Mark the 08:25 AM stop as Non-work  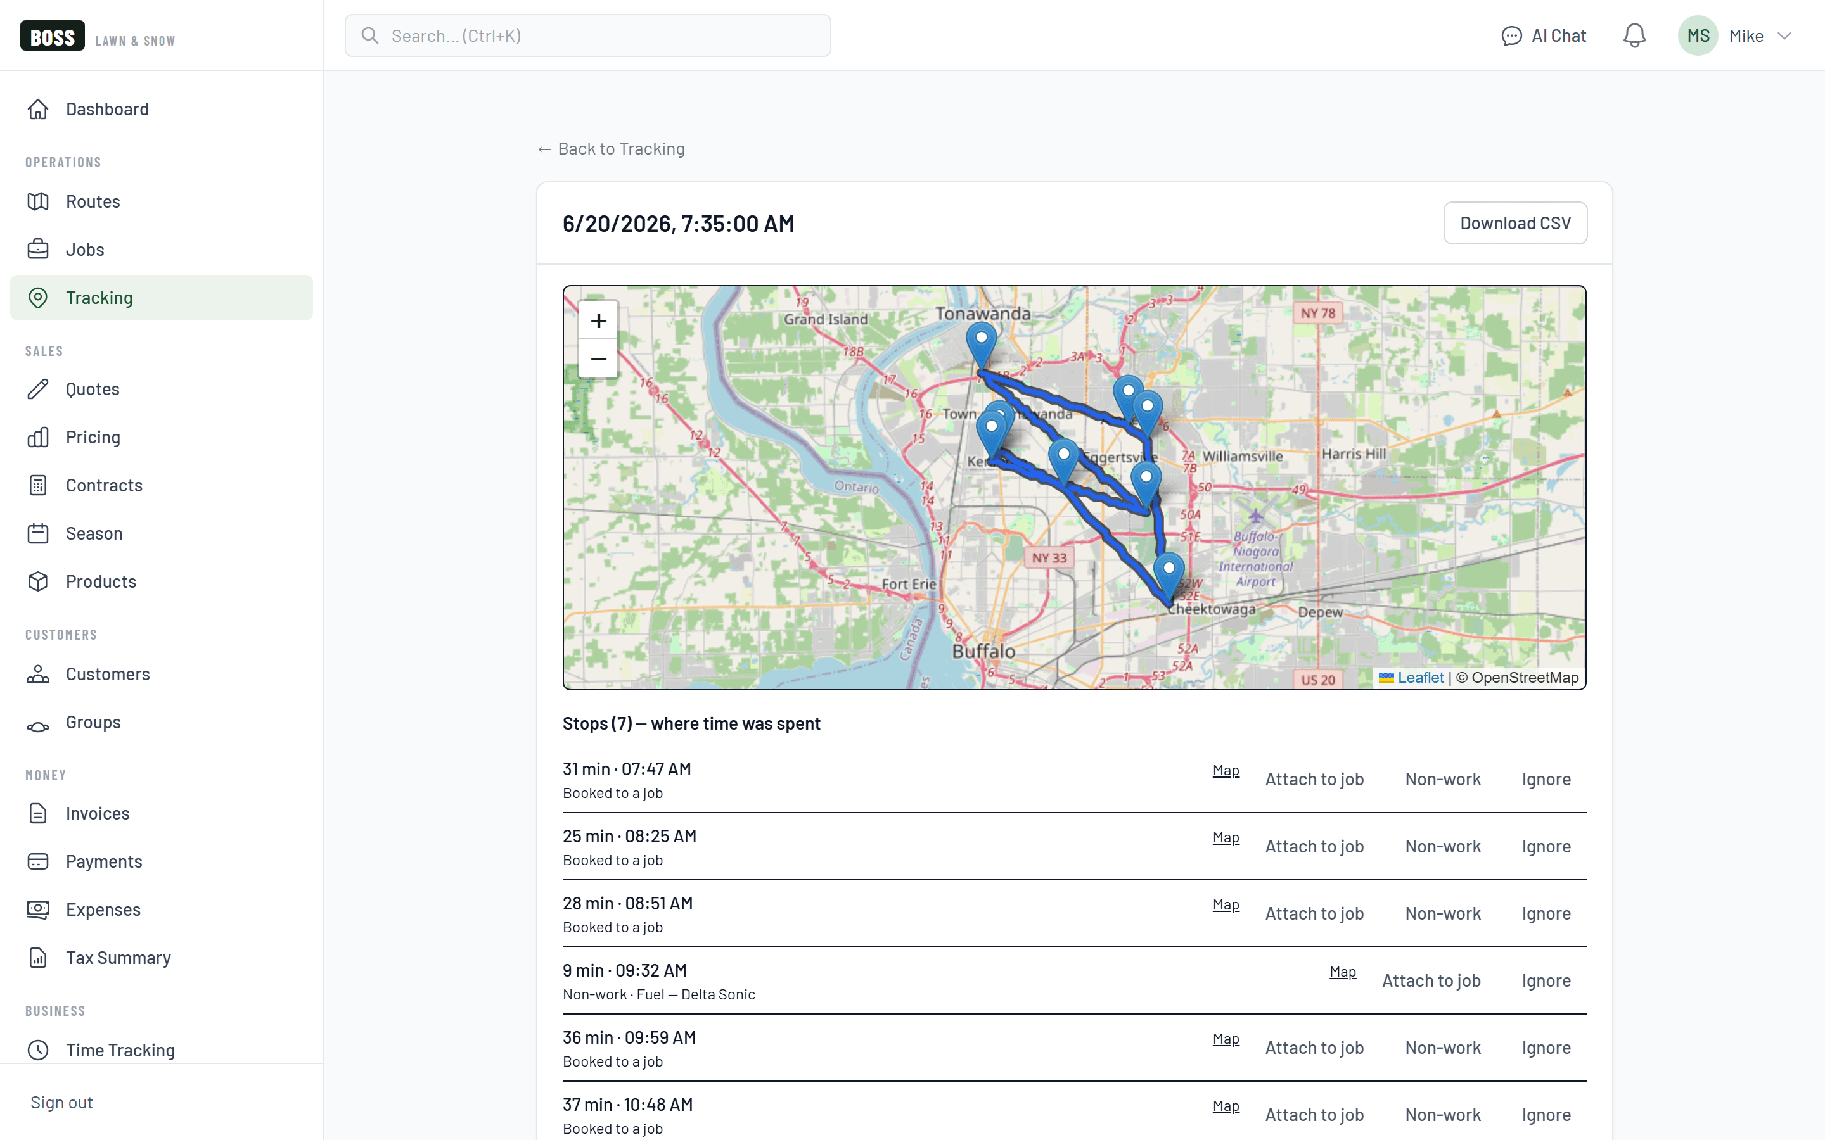[x=1443, y=847]
